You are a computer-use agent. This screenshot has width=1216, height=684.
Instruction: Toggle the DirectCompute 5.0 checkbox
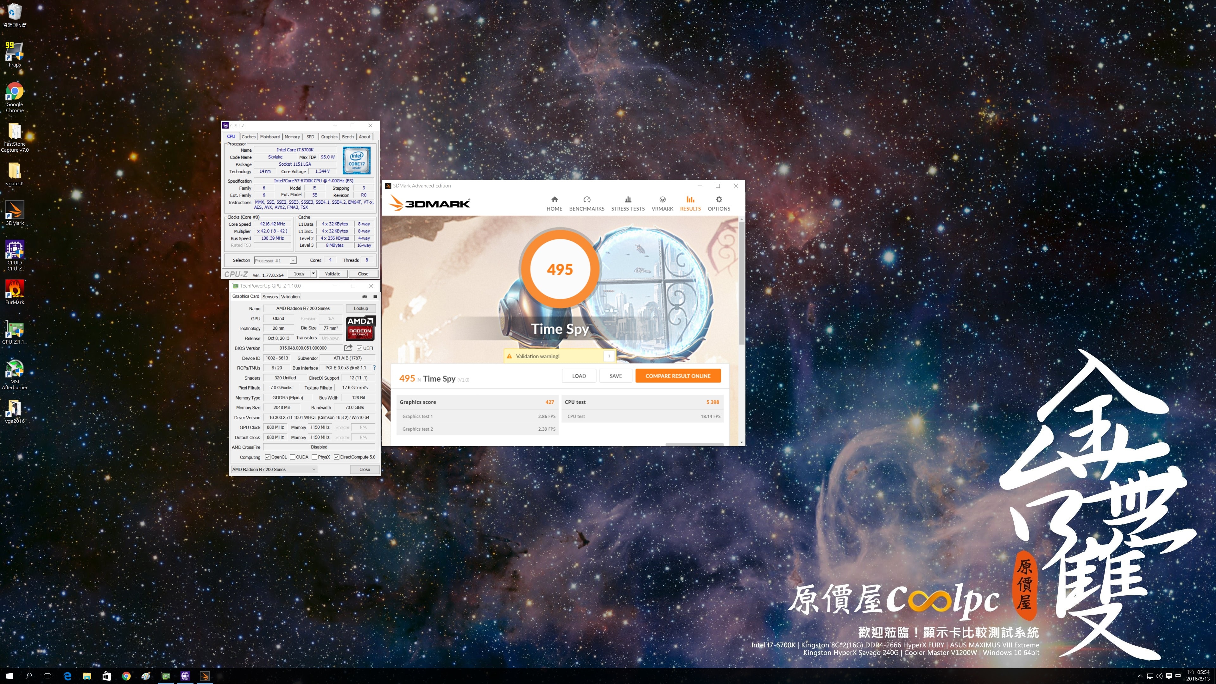click(337, 457)
